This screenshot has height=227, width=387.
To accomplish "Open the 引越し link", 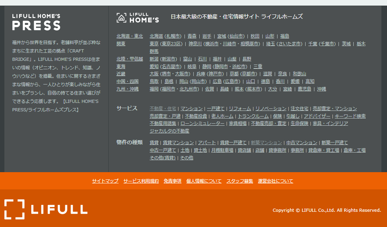I will coord(293,116).
